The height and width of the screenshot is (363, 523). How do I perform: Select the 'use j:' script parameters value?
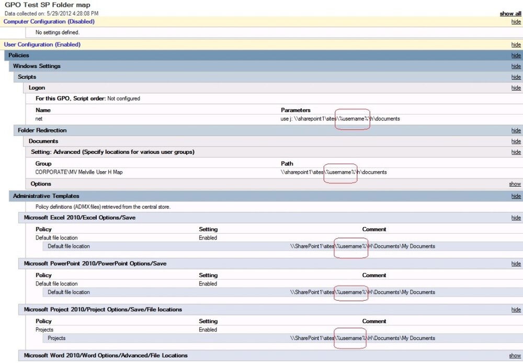coord(340,119)
